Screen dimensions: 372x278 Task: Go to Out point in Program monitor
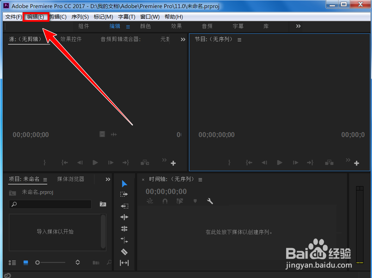click(x=310, y=163)
